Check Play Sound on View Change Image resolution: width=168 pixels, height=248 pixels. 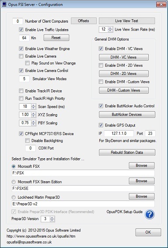28,63
